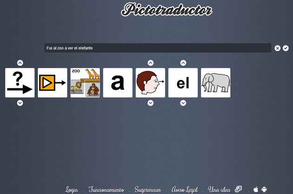Open the Sugerencias link
The image size is (293, 194).
[148, 190]
